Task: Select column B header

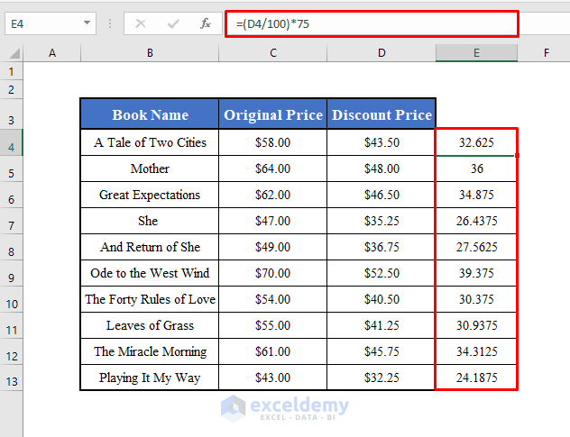Action: pyautogui.click(x=150, y=53)
